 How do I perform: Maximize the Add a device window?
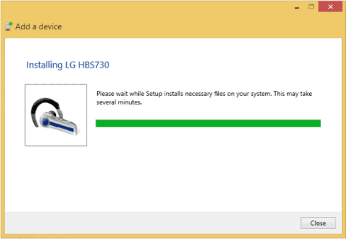pyautogui.click(x=311, y=7)
